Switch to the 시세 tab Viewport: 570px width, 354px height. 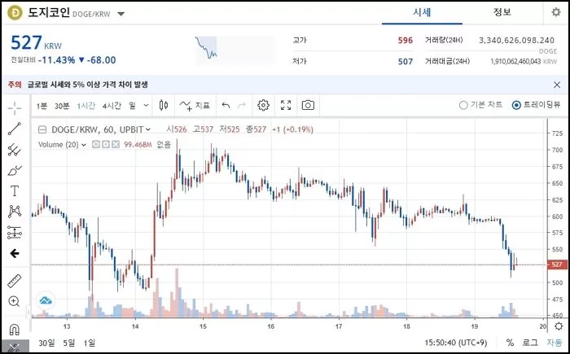(x=423, y=12)
